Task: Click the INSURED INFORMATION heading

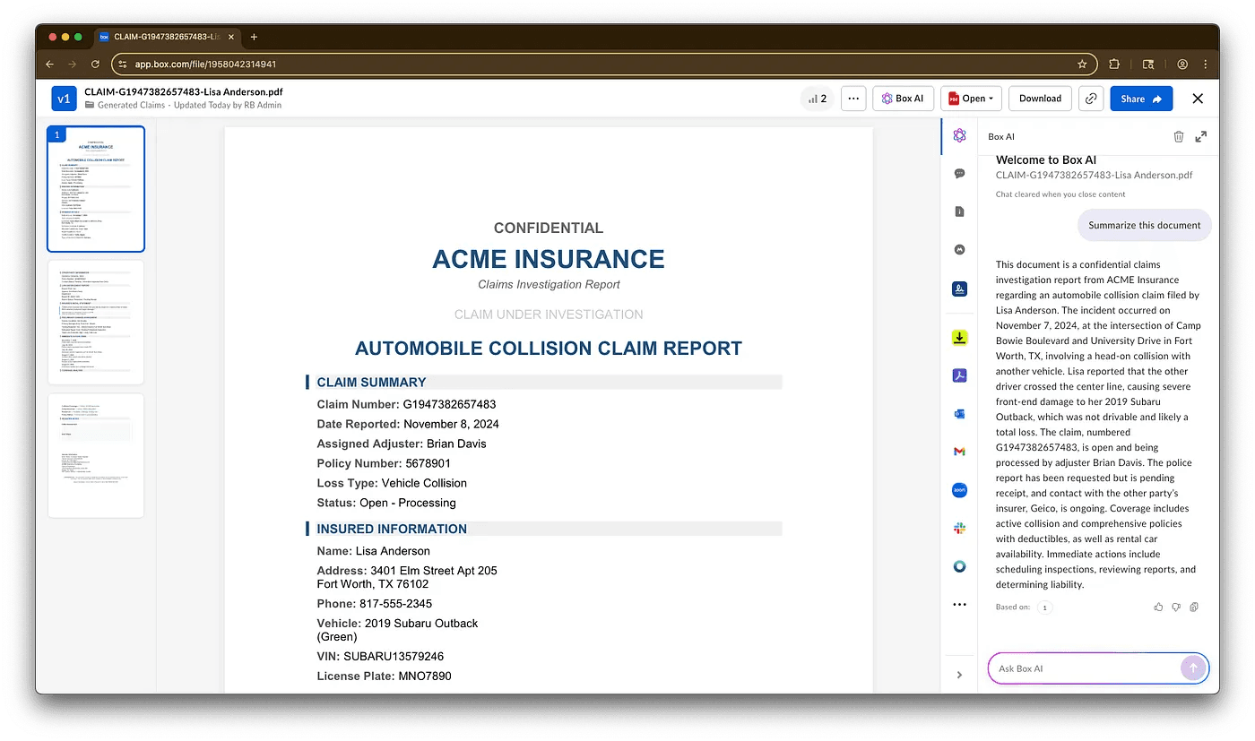Action: pyautogui.click(x=392, y=530)
